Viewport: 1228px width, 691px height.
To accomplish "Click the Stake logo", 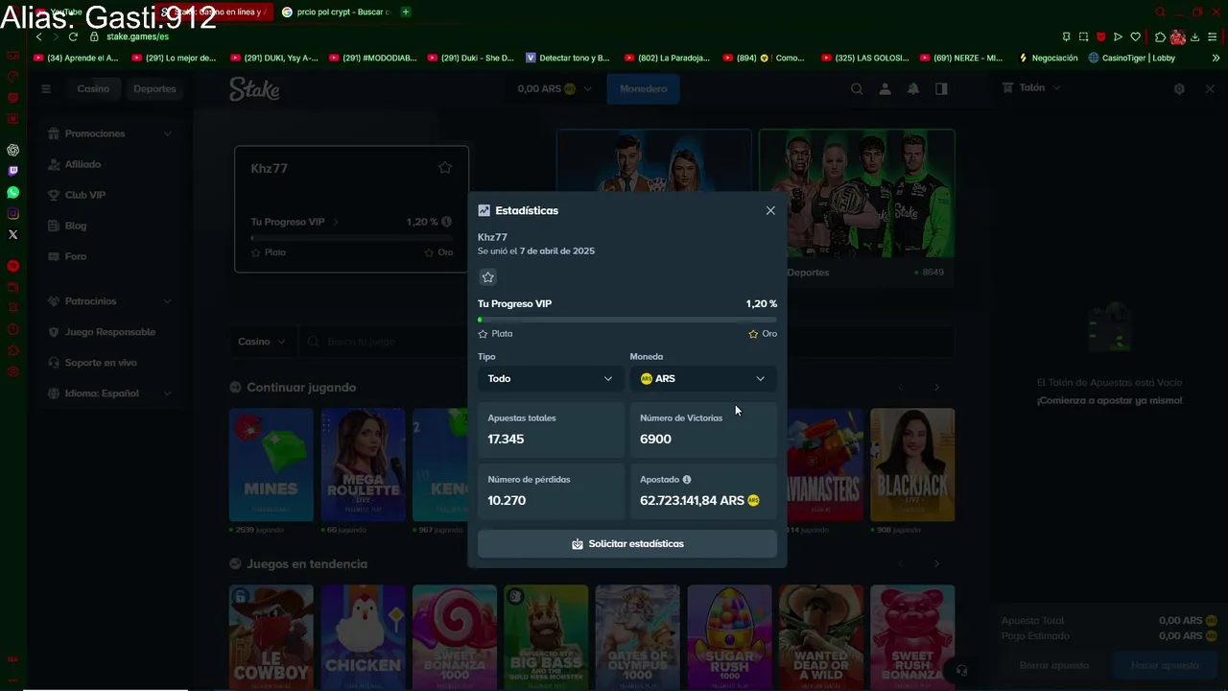I will click(x=254, y=89).
